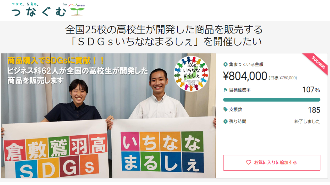Click the project title heading text
The image size is (330, 185).
click(x=164, y=36)
